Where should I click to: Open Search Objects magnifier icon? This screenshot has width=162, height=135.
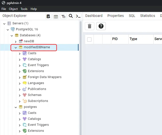pyautogui.click(x=71, y=16)
